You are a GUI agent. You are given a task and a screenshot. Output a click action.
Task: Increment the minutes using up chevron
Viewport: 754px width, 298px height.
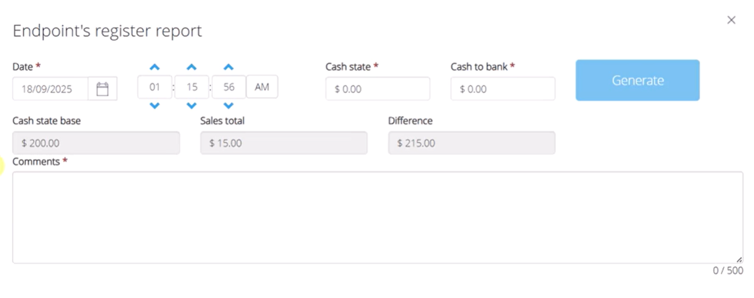coord(192,67)
